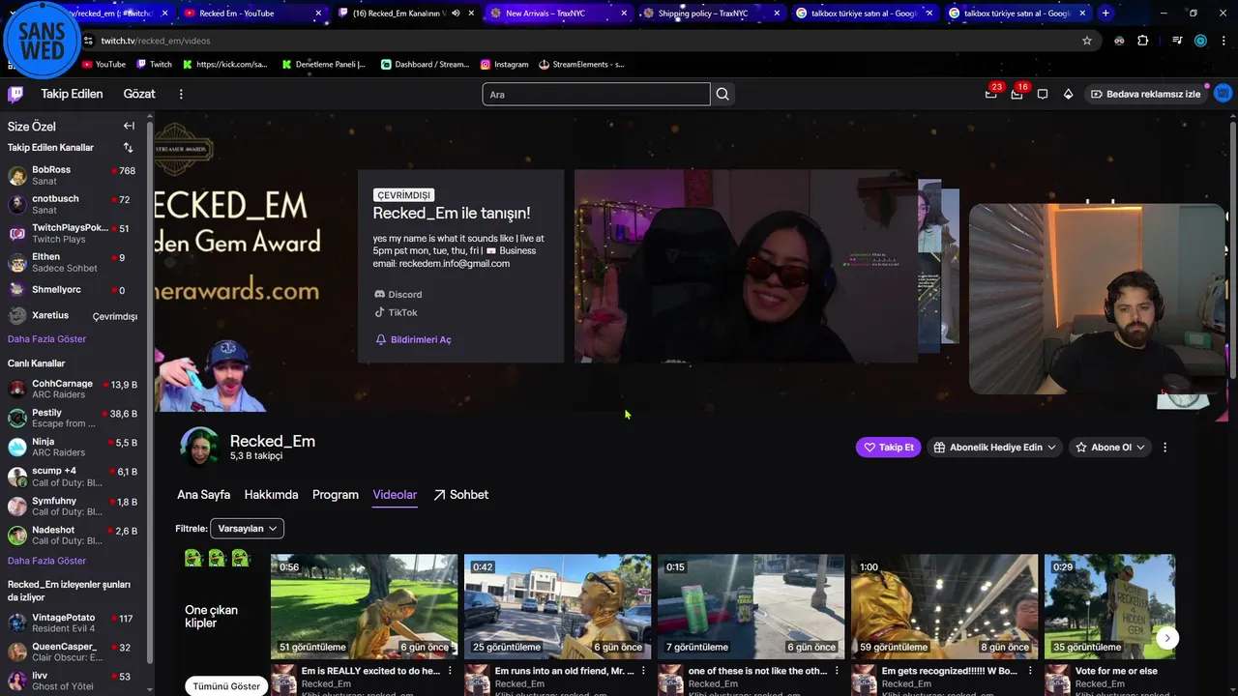
Task: Expand followed channels with Daha Fazla Göster
Action: pos(46,339)
